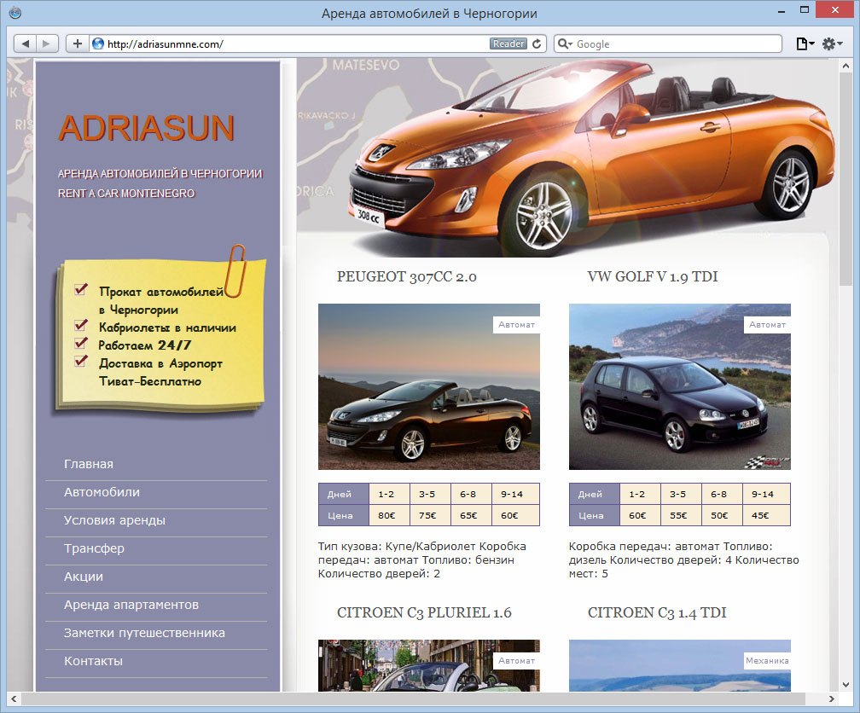Click the 65€ price cell for Peugeot
The width and height of the screenshot is (860, 713).
pos(471,515)
